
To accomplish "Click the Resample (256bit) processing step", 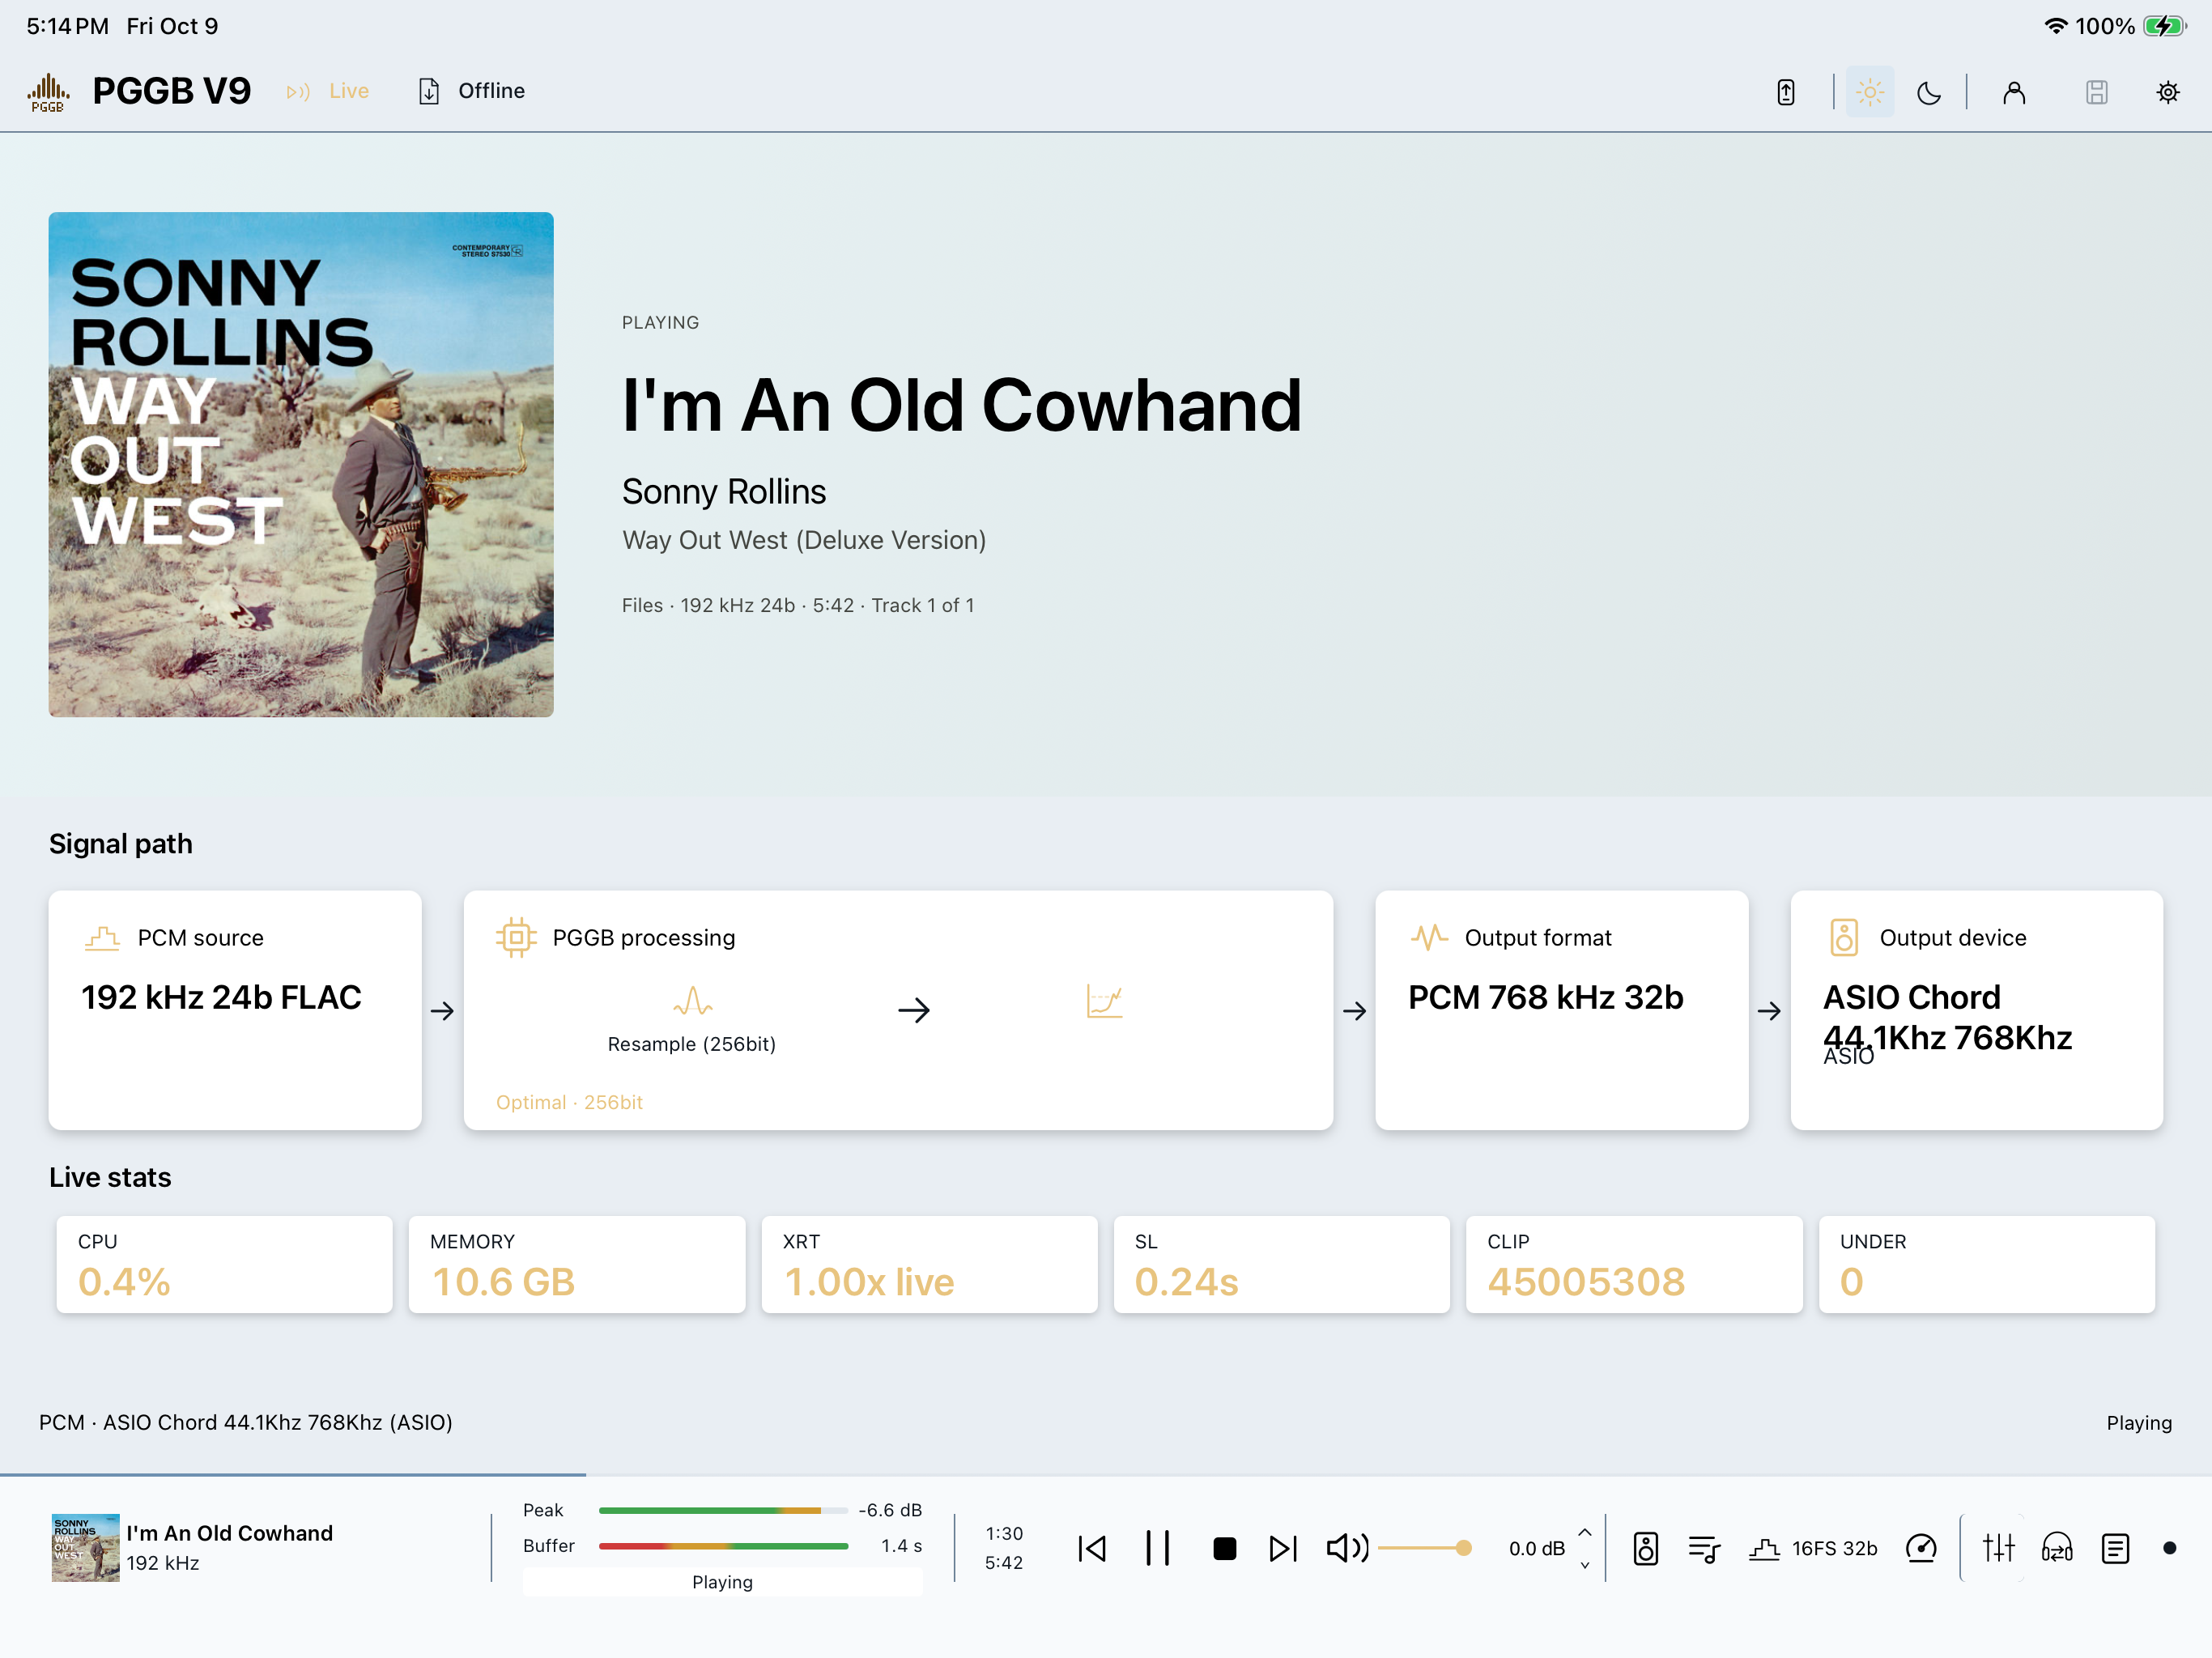I will (x=692, y=1018).
